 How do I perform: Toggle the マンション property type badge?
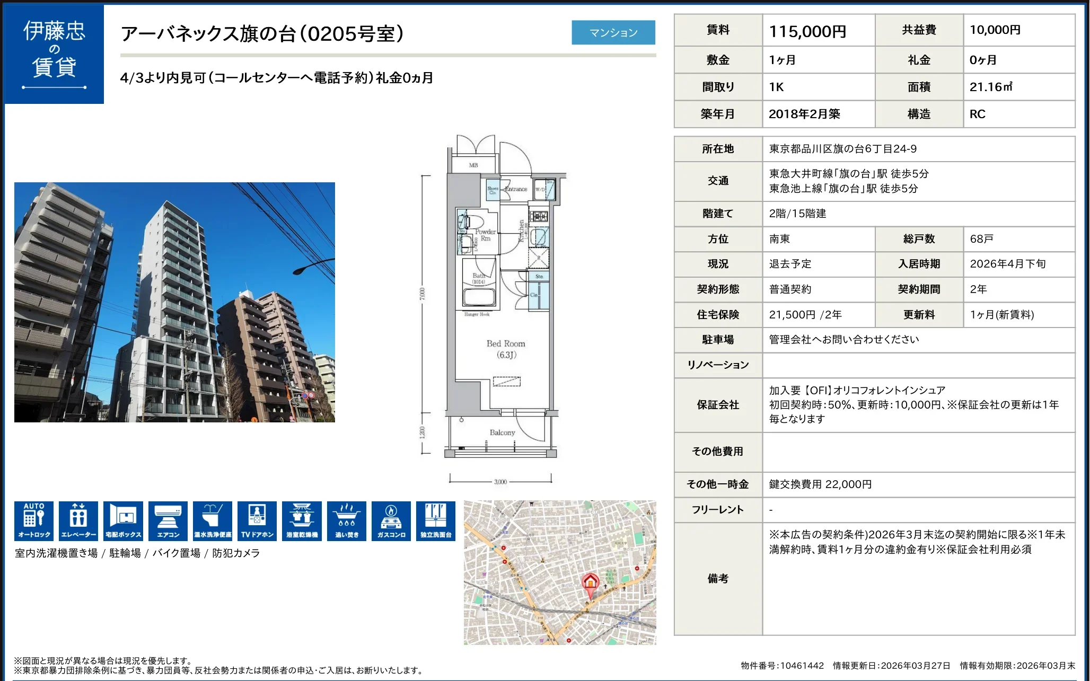pos(613,32)
